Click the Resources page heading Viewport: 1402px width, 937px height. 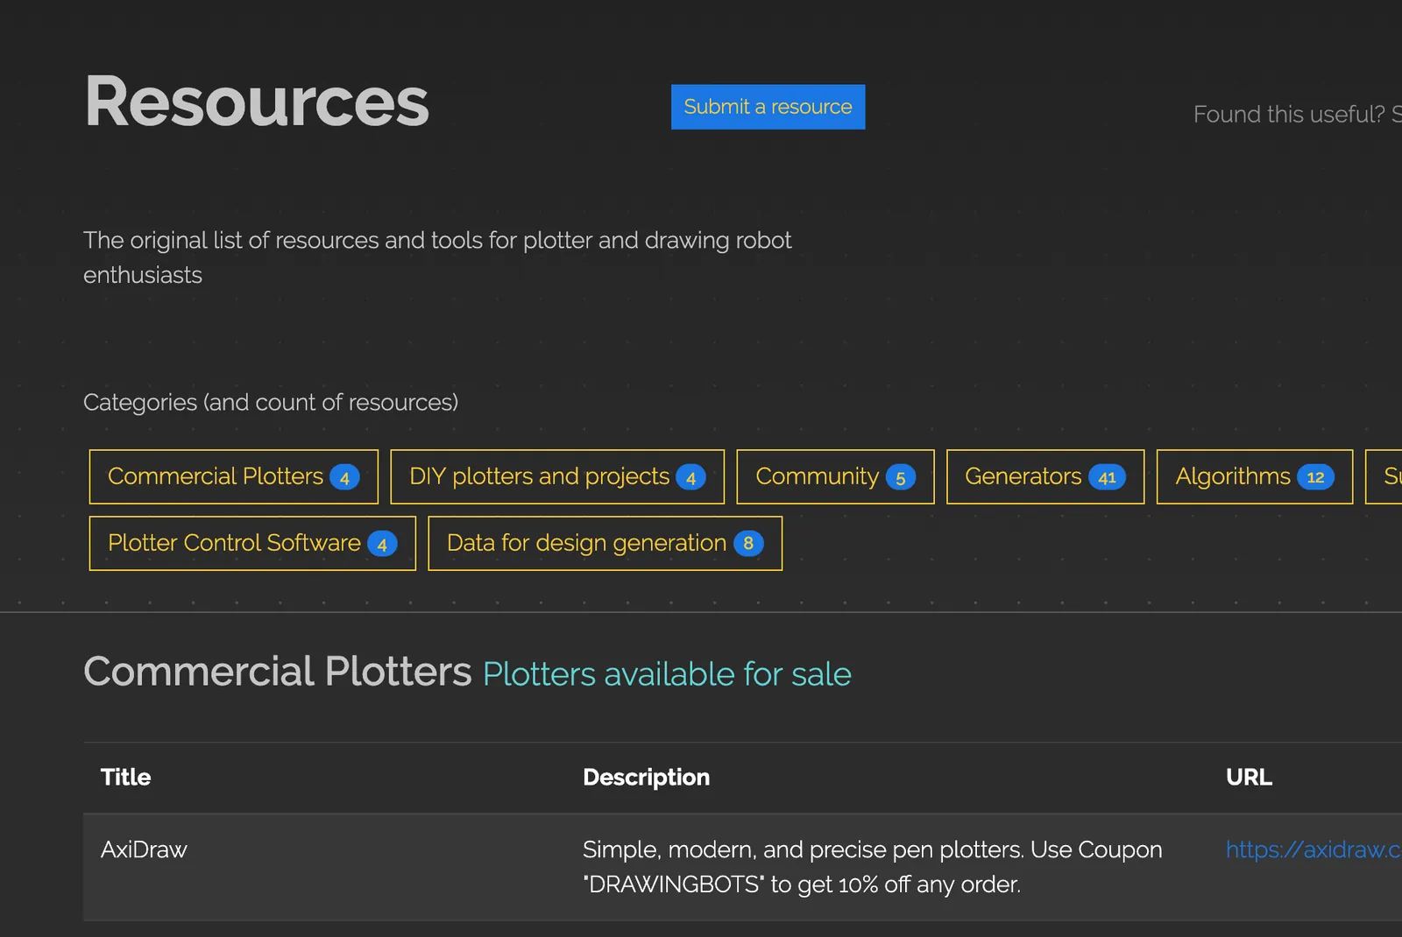point(256,102)
